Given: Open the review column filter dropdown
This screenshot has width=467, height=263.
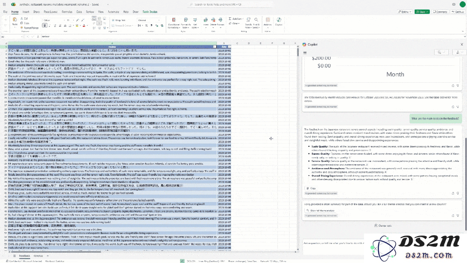Looking at the screenshot, I should point(215,47).
